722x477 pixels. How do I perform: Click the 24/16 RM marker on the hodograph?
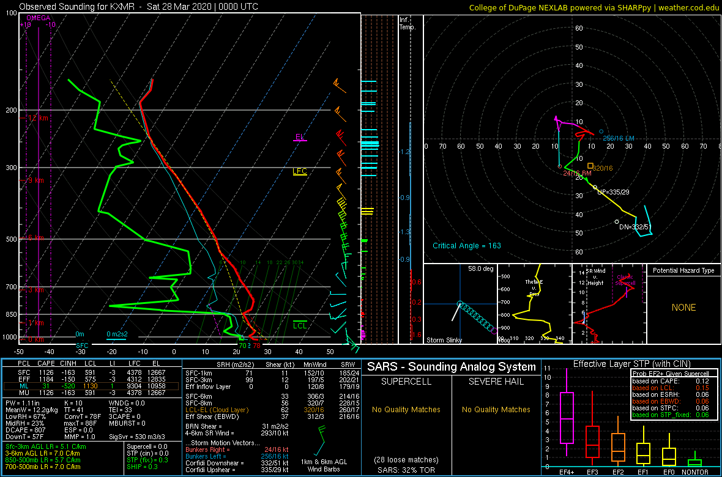(x=559, y=166)
